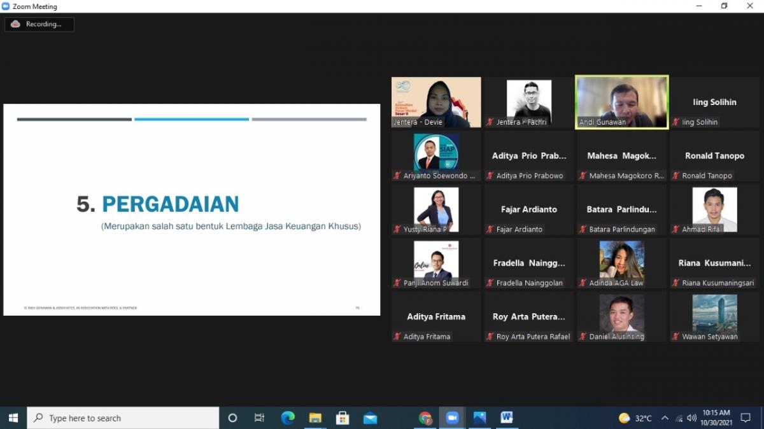Open the notification center icon

[x=746, y=418]
